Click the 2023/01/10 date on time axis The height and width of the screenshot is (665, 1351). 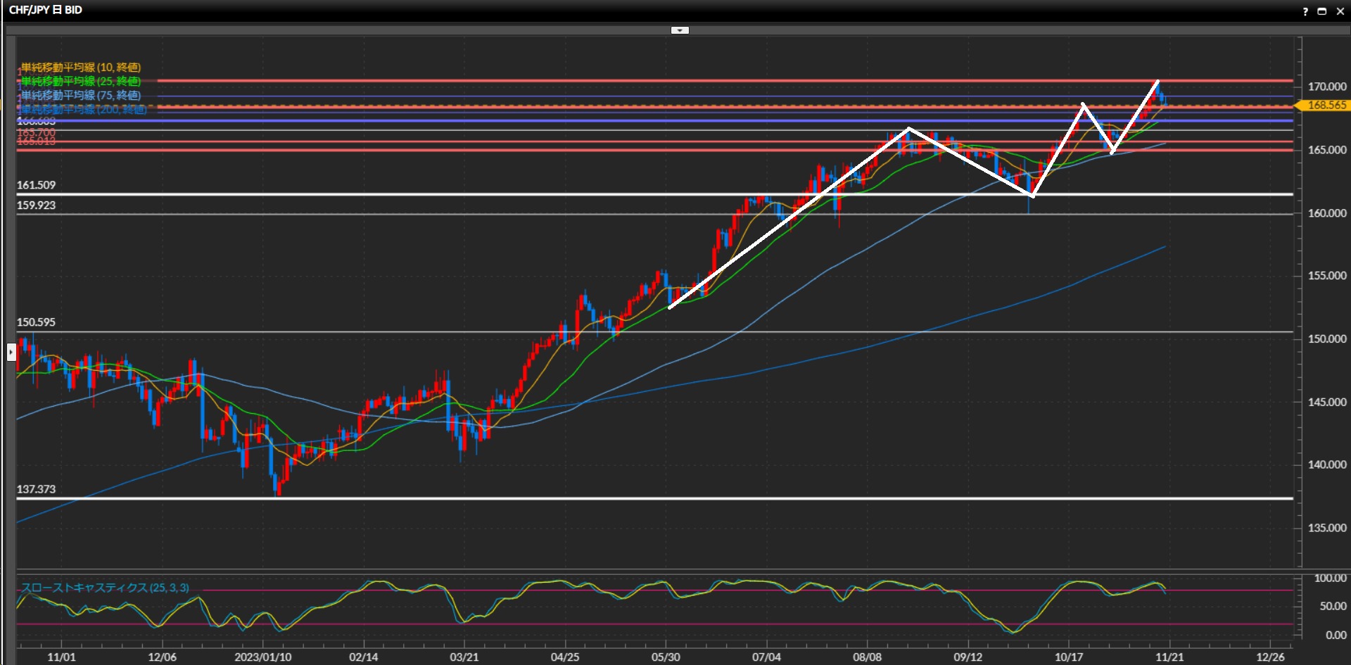click(x=262, y=657)
